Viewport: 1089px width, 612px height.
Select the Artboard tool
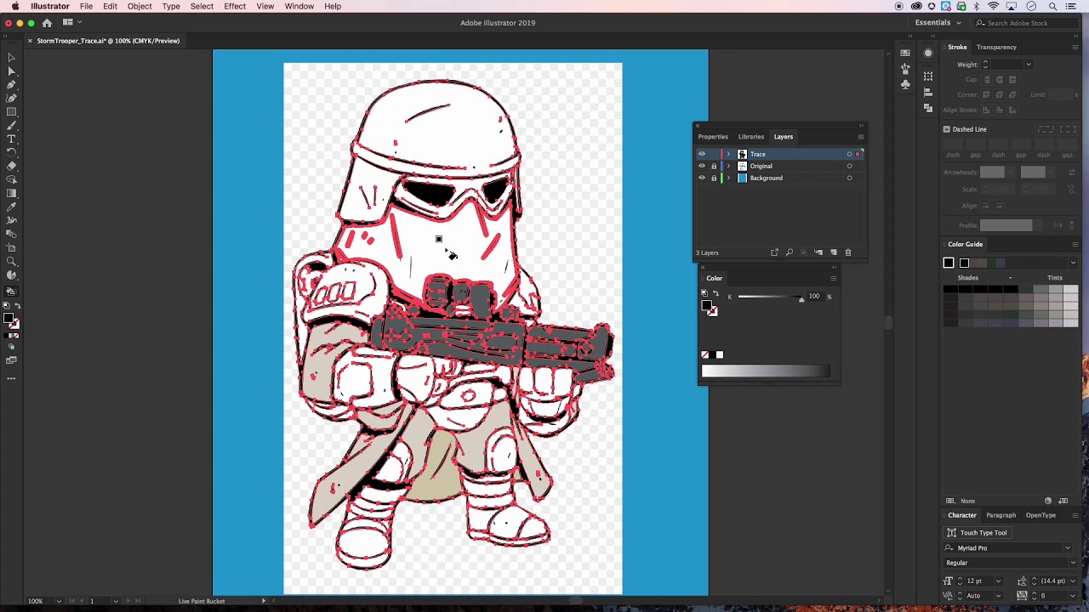[11, 247]
